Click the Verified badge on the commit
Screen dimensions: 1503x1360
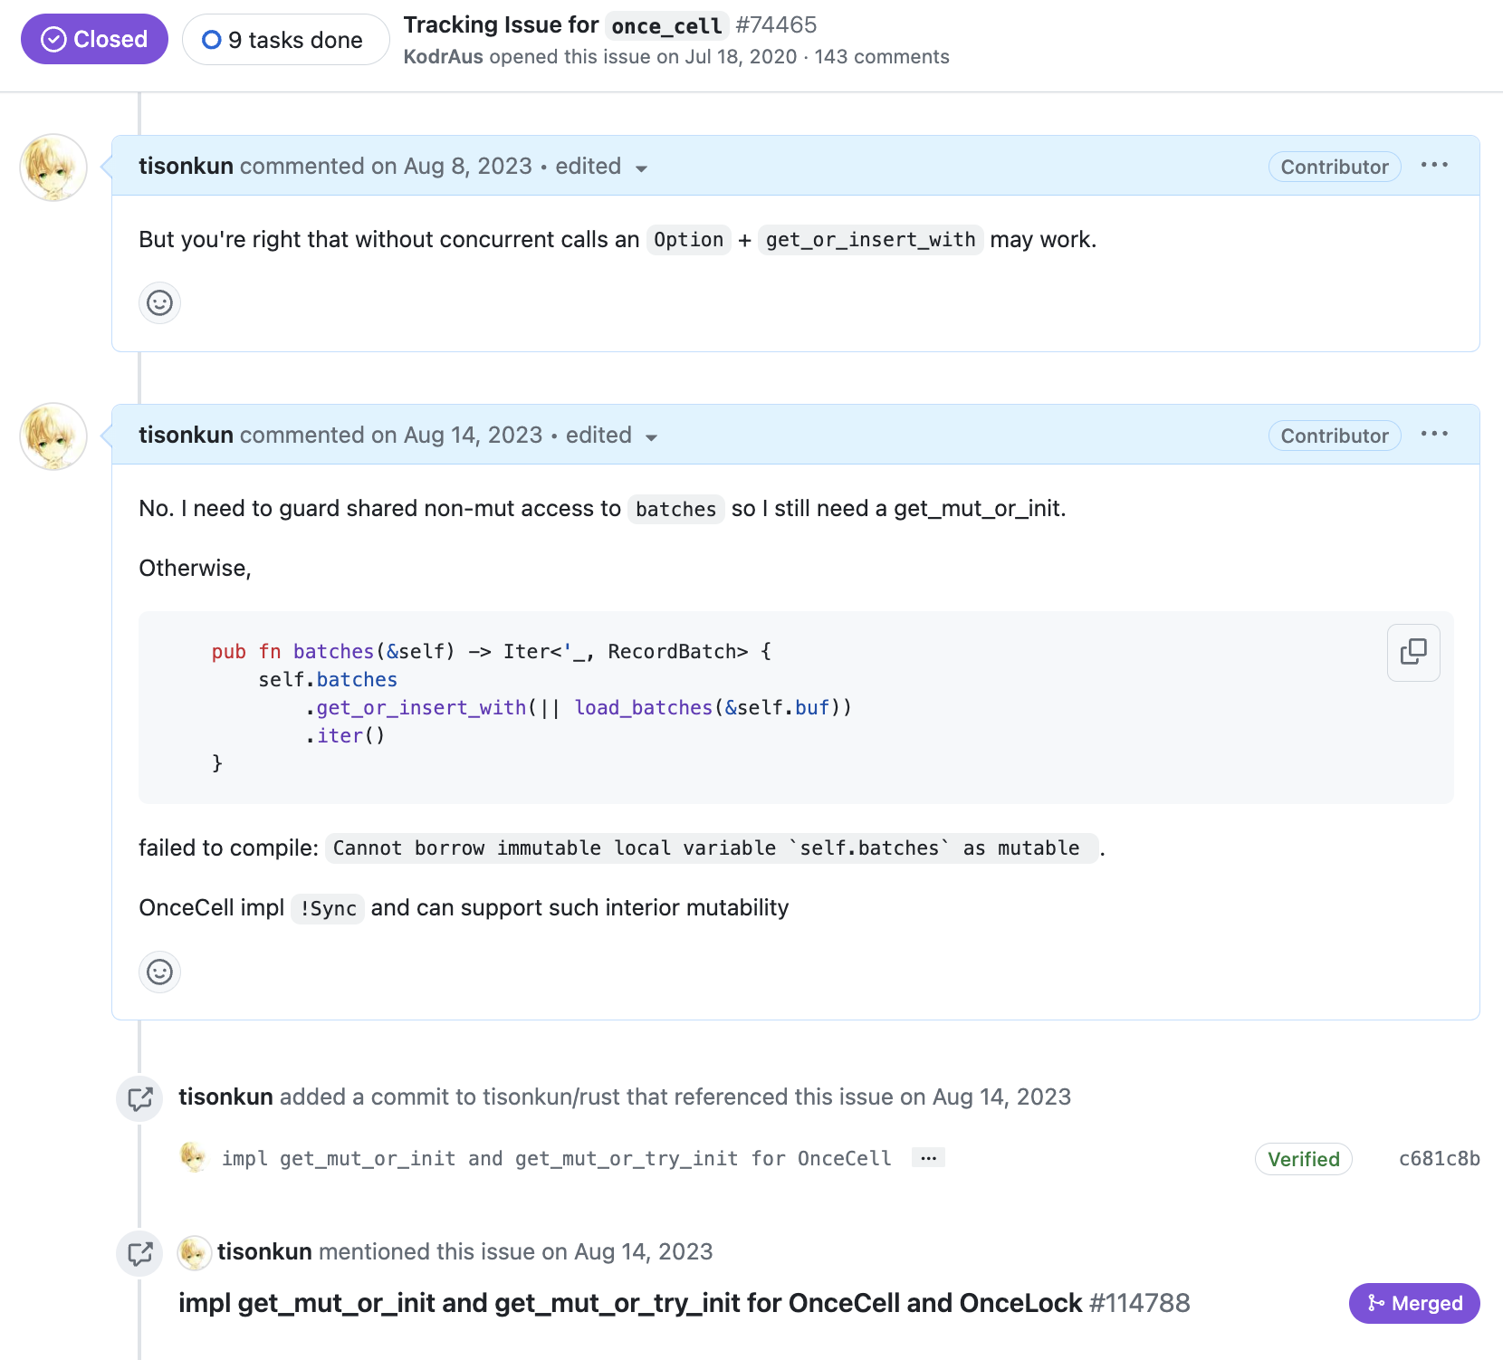[x=1303, y=1159]
